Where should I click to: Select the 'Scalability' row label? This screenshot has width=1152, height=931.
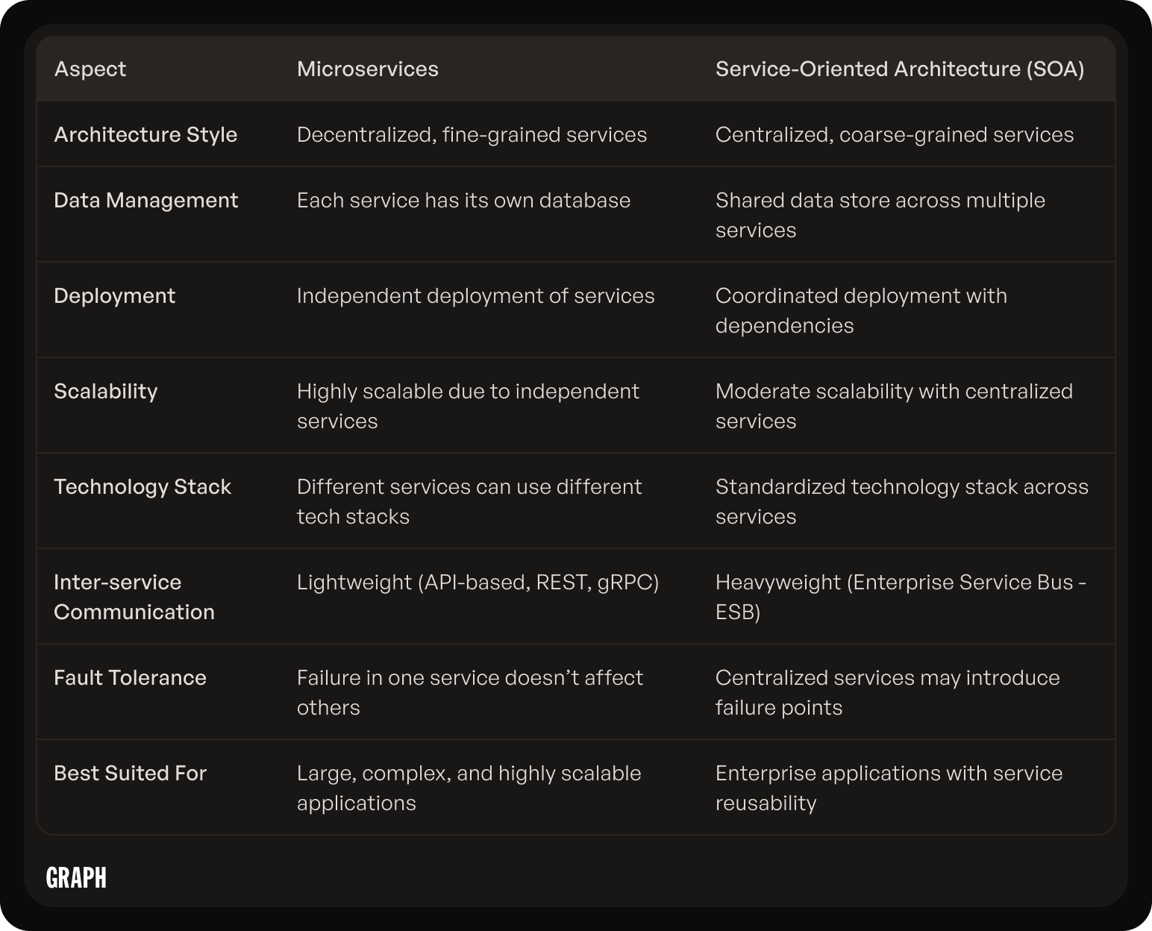pyautogui.click(x=106, y=392)
